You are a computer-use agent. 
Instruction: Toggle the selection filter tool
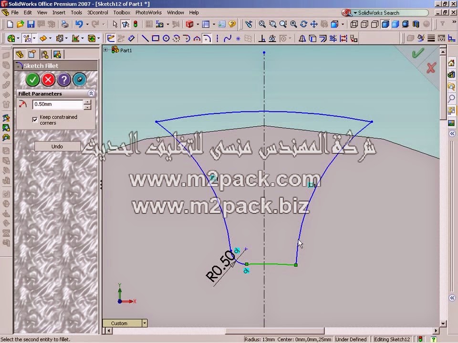point(125,24)
